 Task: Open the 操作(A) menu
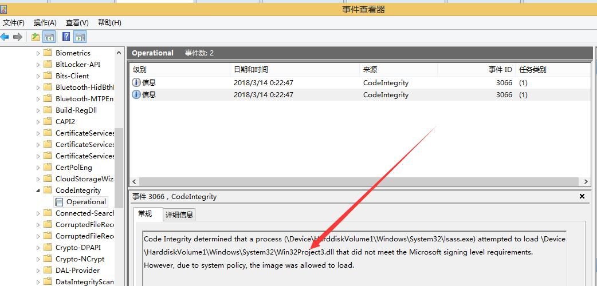[x=45, y=23]
